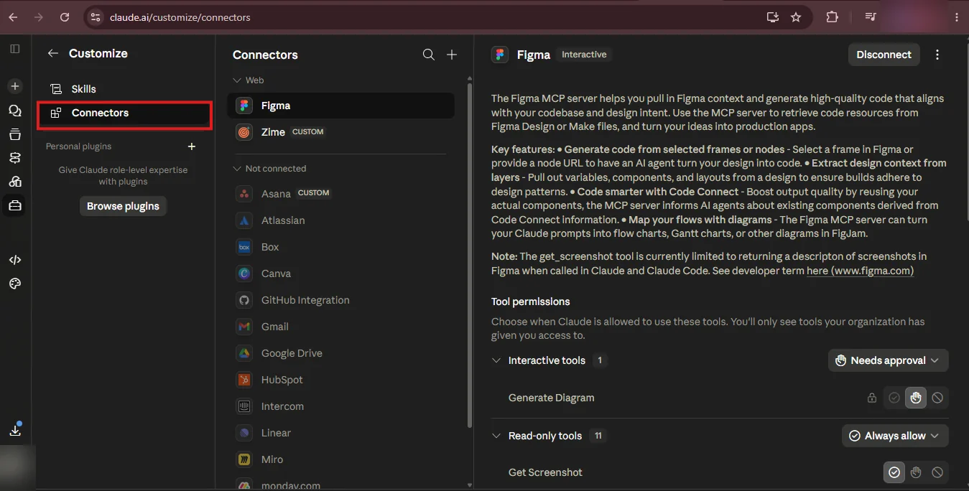This screenshot has height=491, width=969.
Task: Open the code icon in left rail
Action: click(15, 260)
